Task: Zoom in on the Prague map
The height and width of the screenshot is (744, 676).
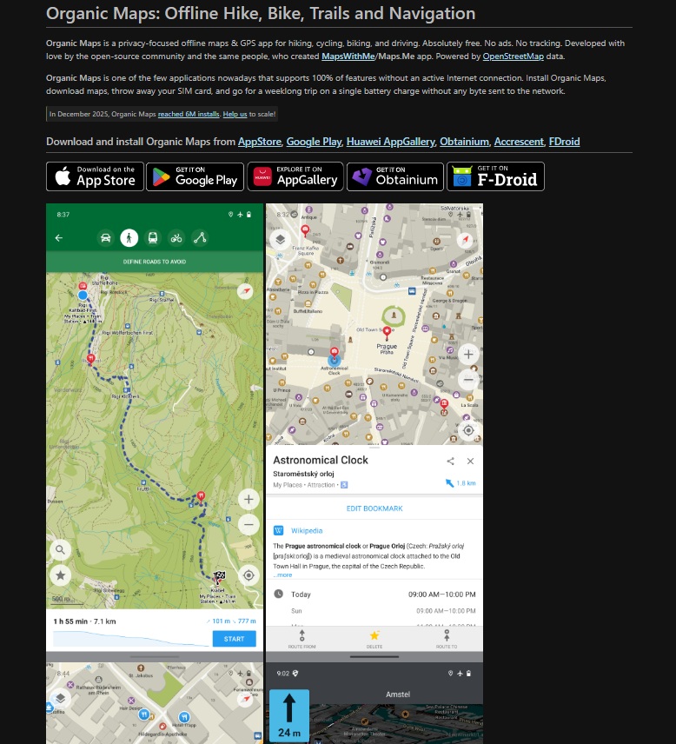Action: (x=468, y=355)
